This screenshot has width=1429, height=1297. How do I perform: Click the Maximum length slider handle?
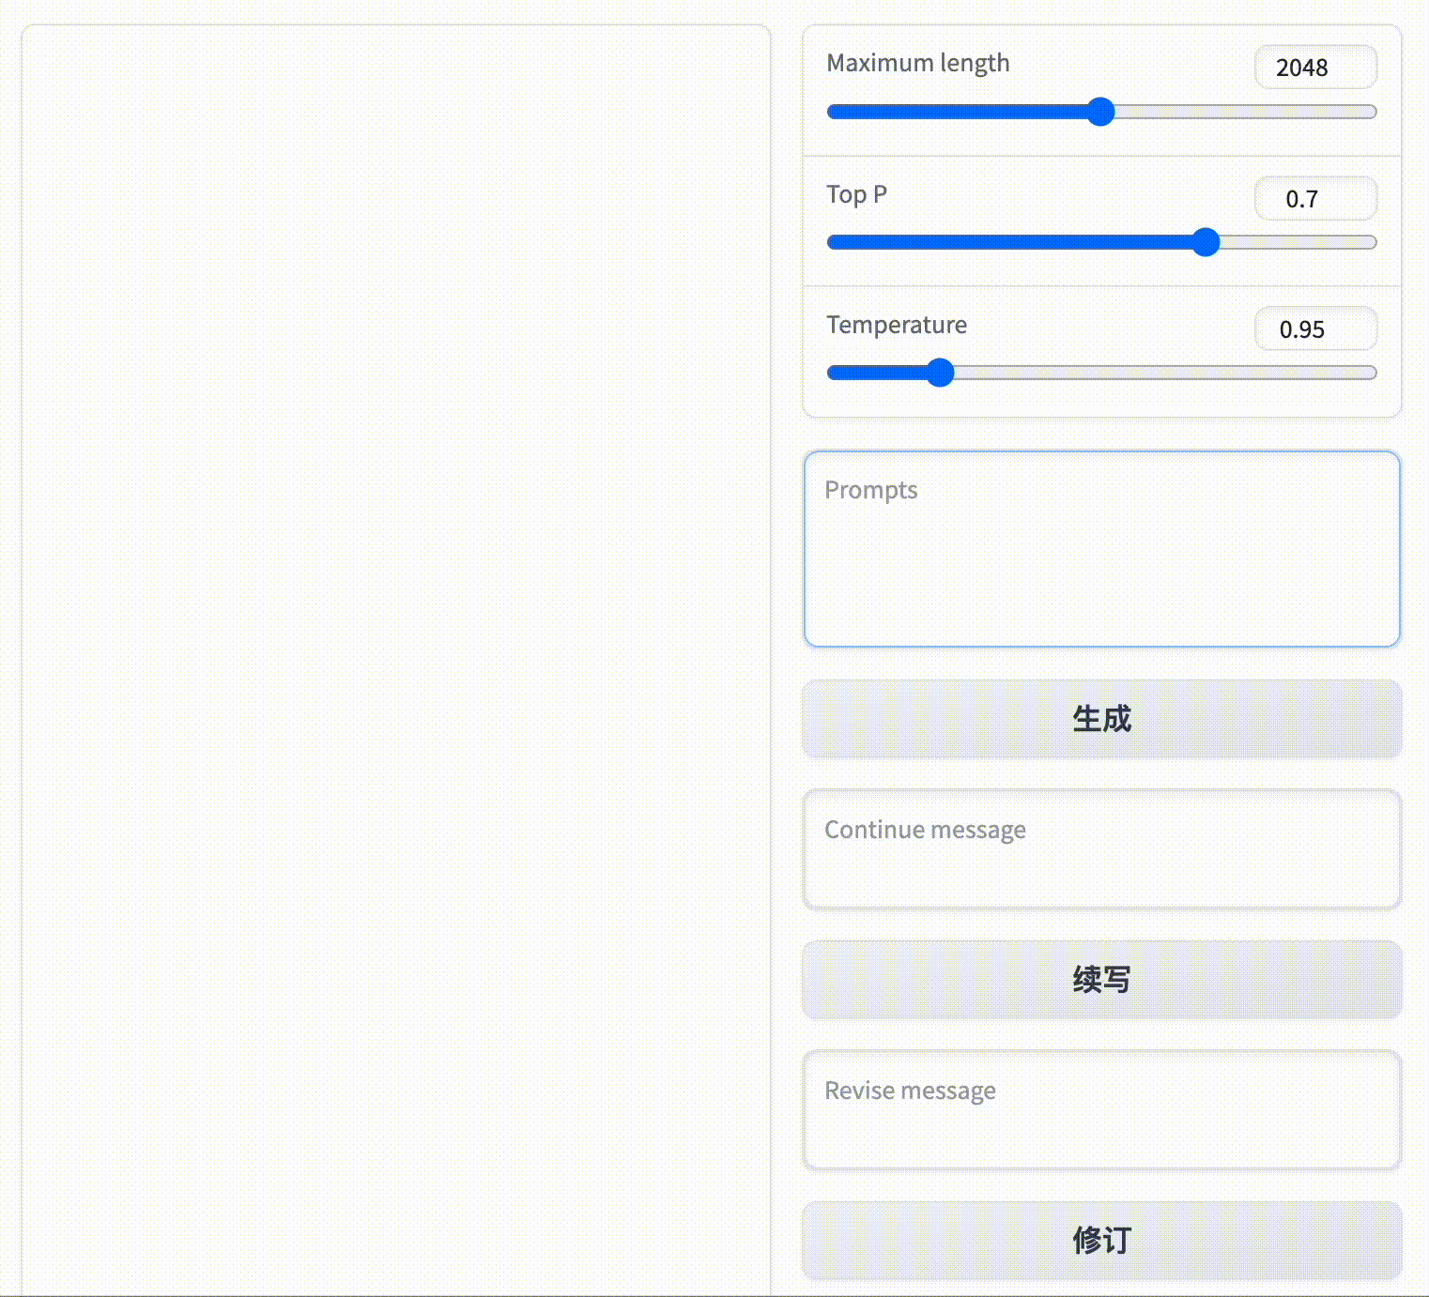[1100, 112]
